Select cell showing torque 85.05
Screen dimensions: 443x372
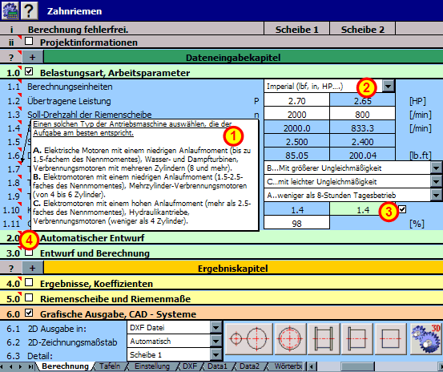(296, 156)
